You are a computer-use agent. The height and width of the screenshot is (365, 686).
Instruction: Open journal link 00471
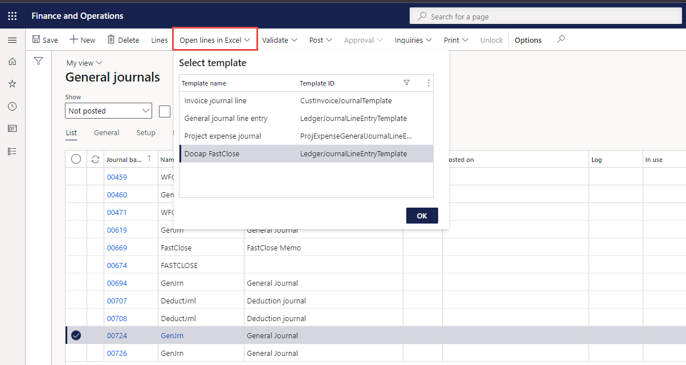click(x=117, y=212)
